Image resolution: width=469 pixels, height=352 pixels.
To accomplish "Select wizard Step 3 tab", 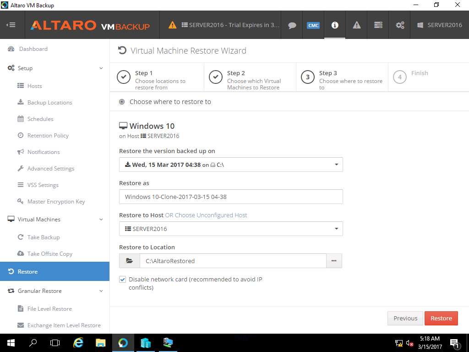I will pos(342,77).
